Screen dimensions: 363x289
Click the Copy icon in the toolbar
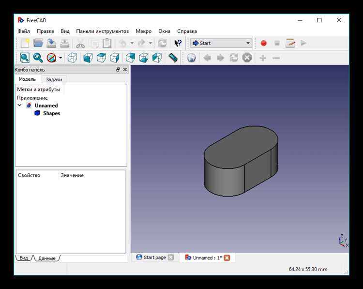tap(94, 43)
